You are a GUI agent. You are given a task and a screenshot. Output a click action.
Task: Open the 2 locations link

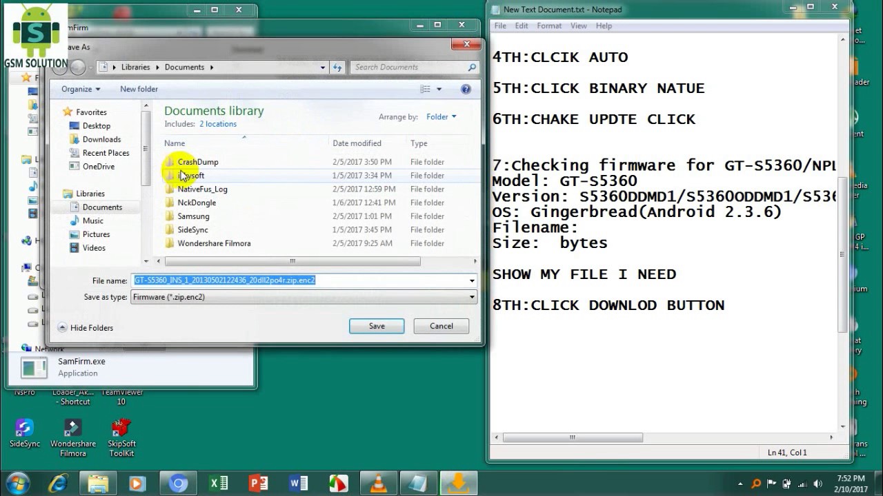[218, 124]
